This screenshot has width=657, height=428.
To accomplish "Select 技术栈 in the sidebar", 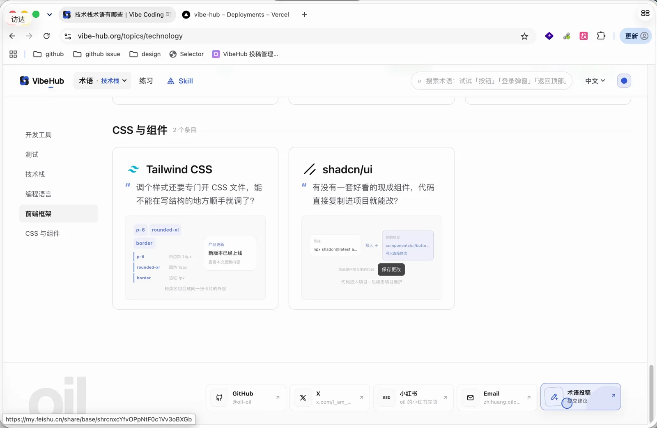I will [x=35, y=174].
